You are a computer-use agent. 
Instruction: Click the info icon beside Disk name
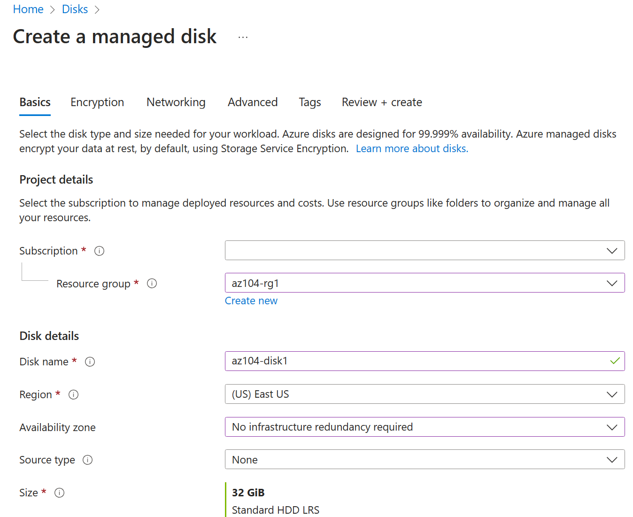point(90,362)
